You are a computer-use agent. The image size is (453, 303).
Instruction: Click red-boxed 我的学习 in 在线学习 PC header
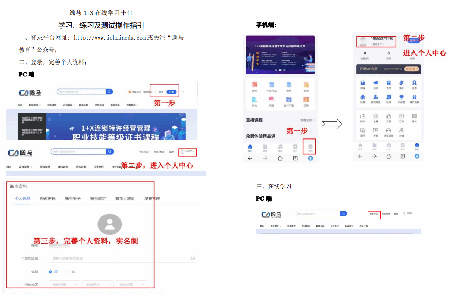(374, 214)
